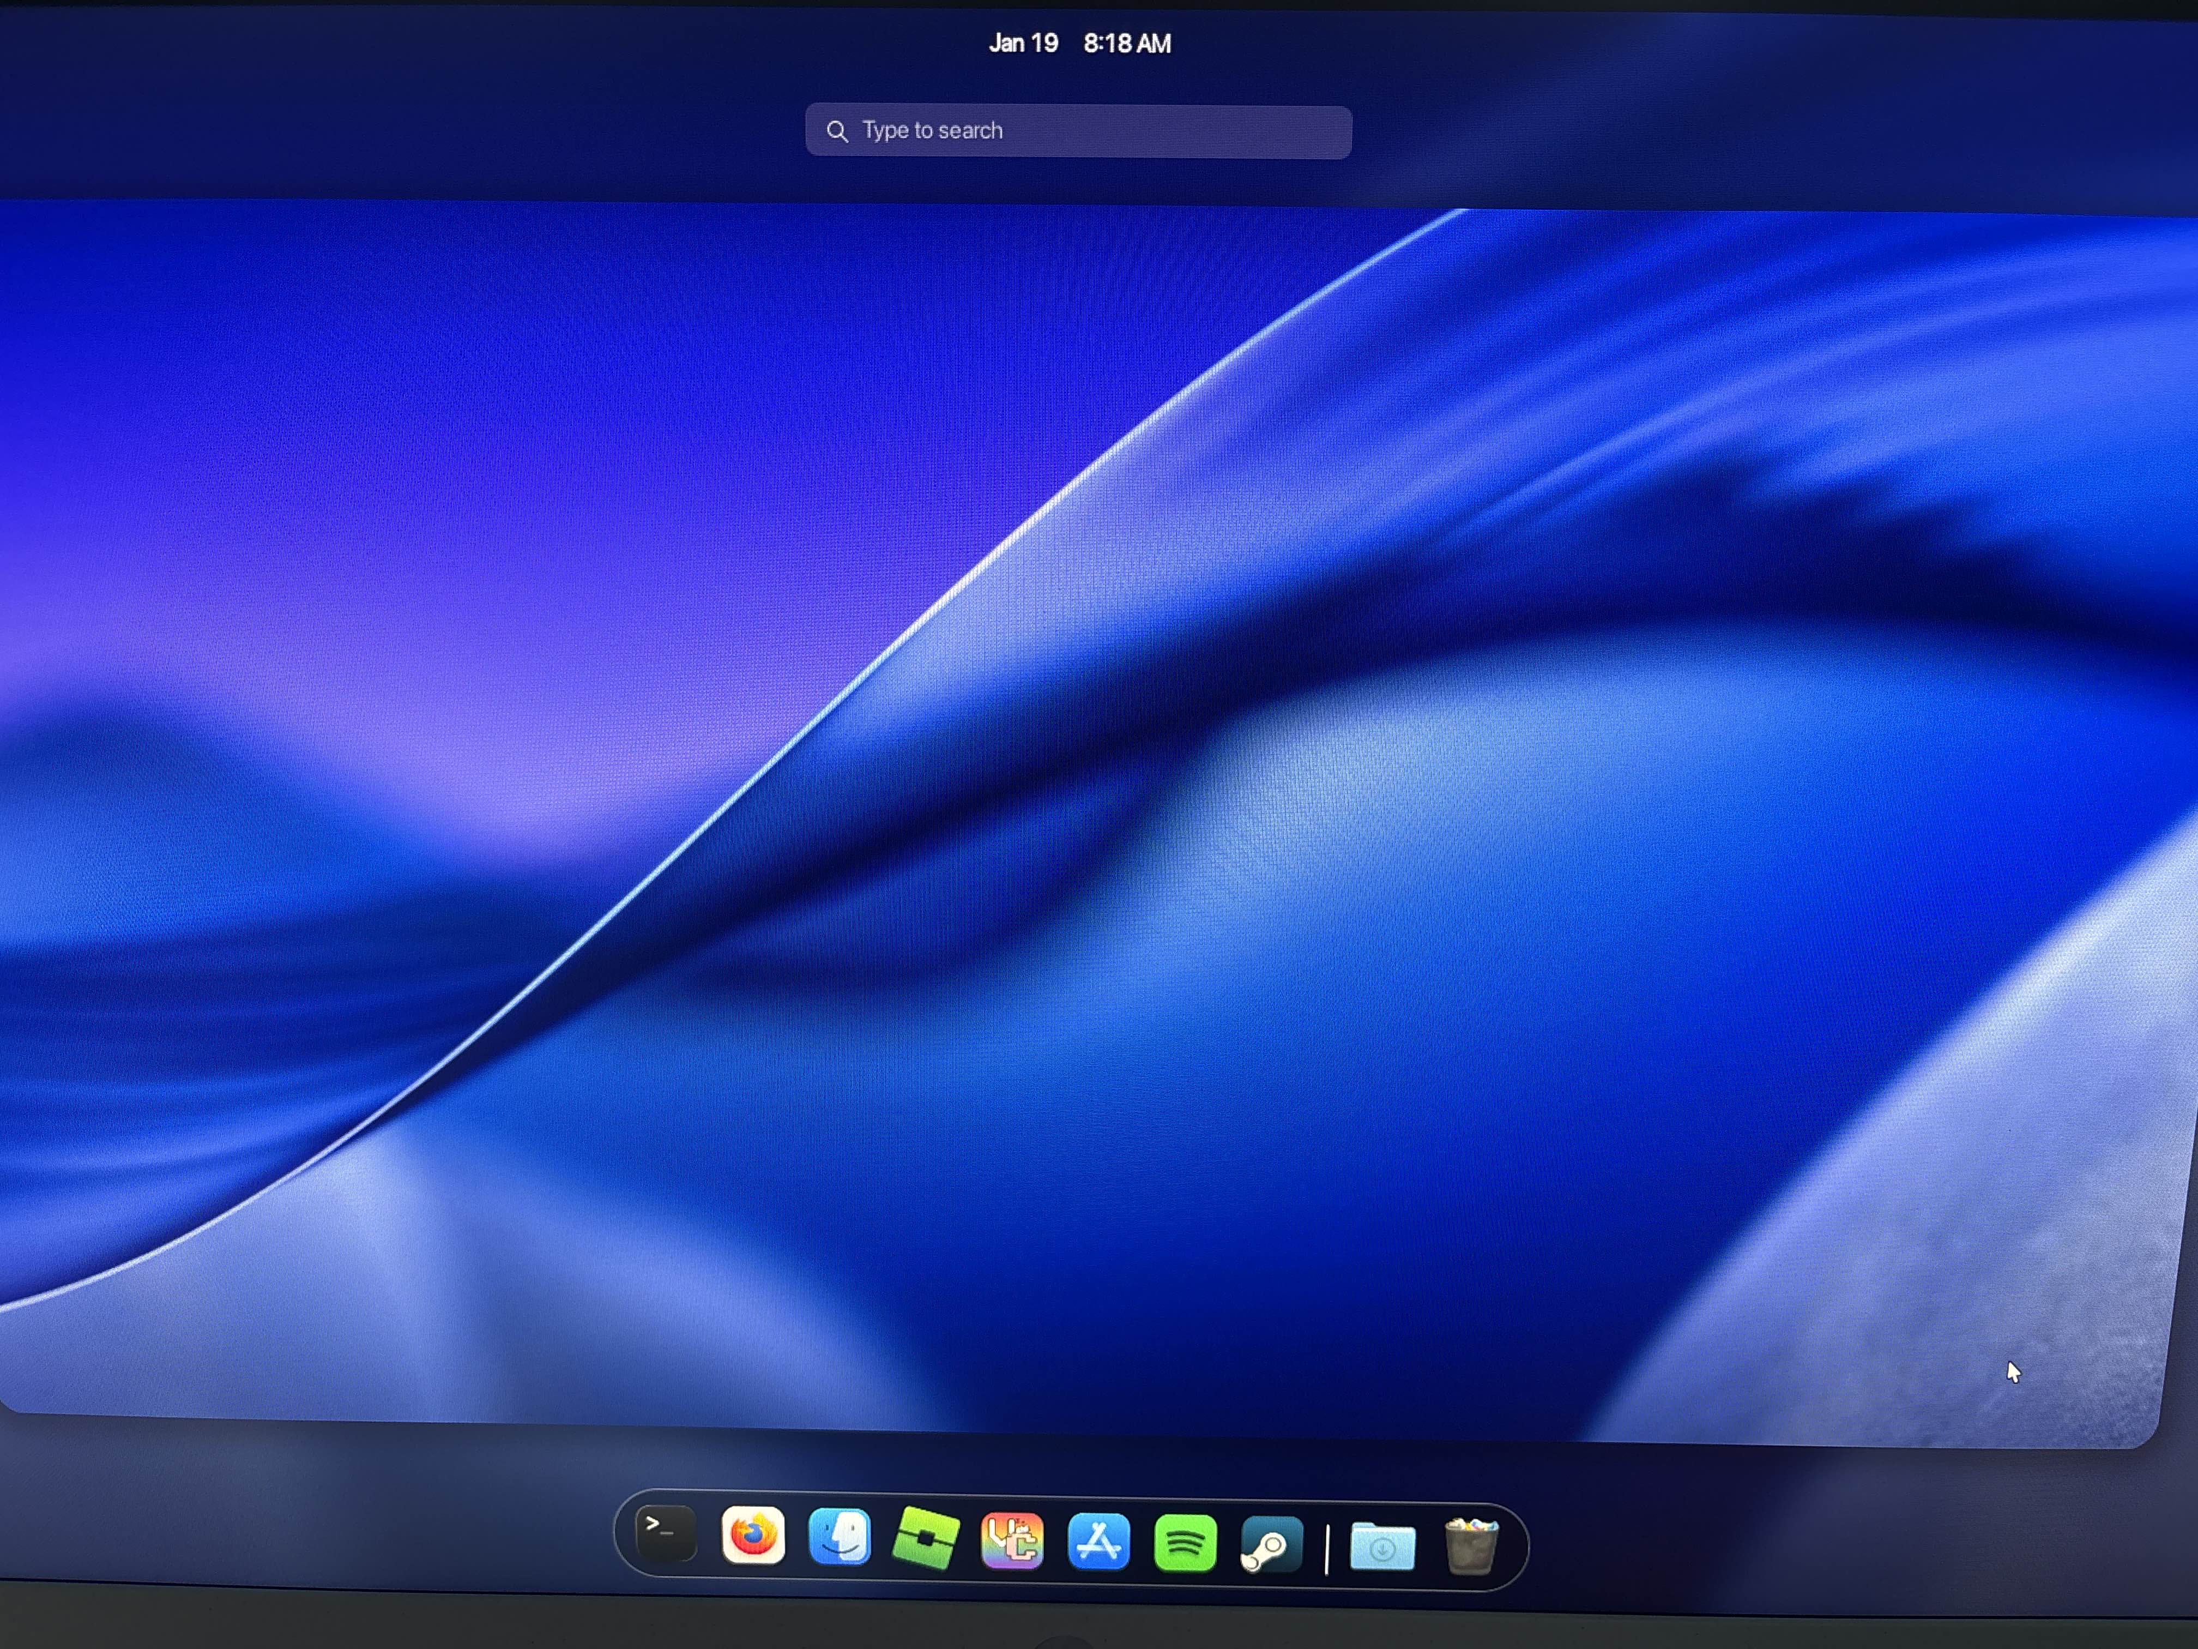2198x1649 pixels.
Task: Open the Downloads folder in the dock
Action: click(x=1382, y=1548)
